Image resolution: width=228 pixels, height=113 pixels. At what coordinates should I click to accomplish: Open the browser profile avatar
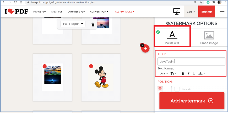tap(219, 2)
